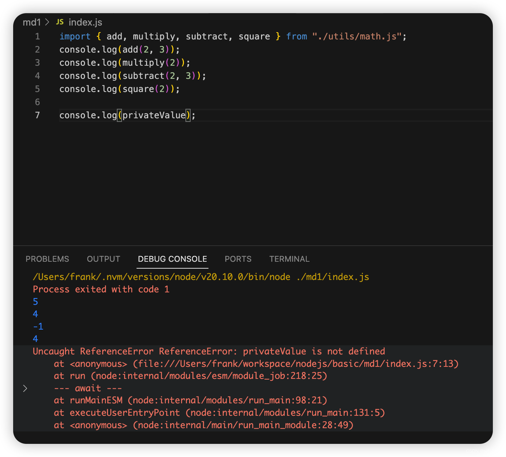Click the run_main_module:28:49 stack frame

tap(243, 425)
